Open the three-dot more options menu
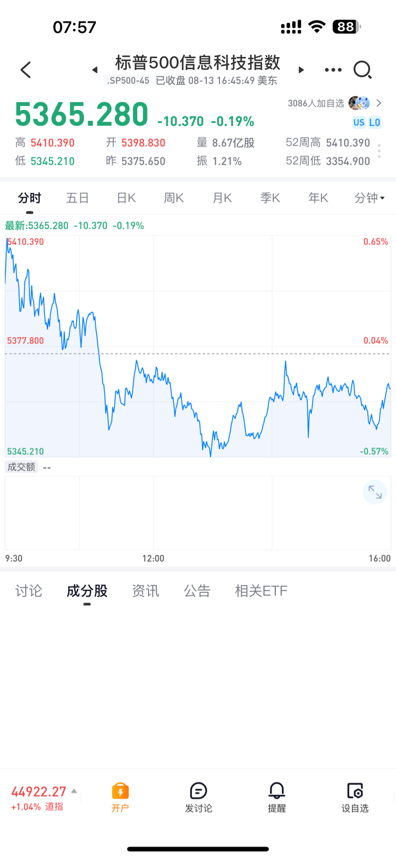 [x=333, y=70]
